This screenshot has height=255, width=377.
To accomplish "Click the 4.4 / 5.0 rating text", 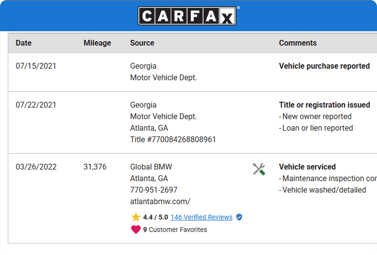I will (156, 217).
